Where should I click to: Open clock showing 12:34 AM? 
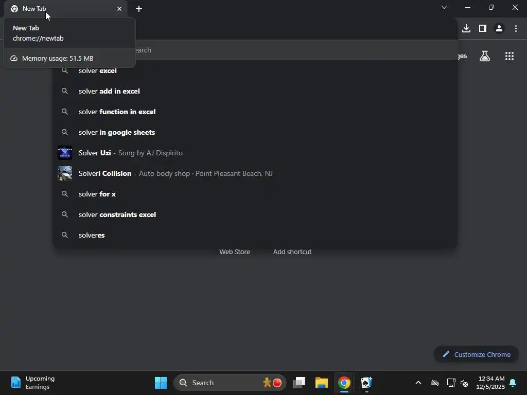pyautogui.click(x=490, y=383)
